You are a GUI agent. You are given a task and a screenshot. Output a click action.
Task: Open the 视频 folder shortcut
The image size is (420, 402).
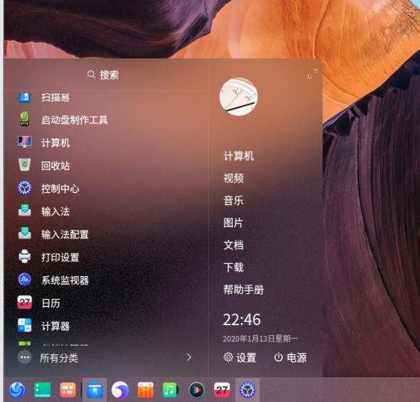coord(233,178)
